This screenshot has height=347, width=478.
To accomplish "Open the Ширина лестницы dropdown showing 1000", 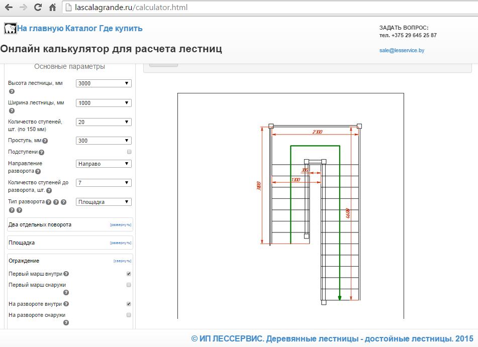I will 104,103.
